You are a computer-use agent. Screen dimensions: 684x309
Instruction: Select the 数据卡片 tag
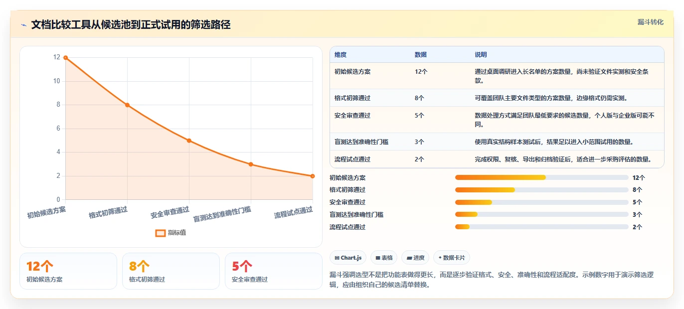(x=452, y=258)
